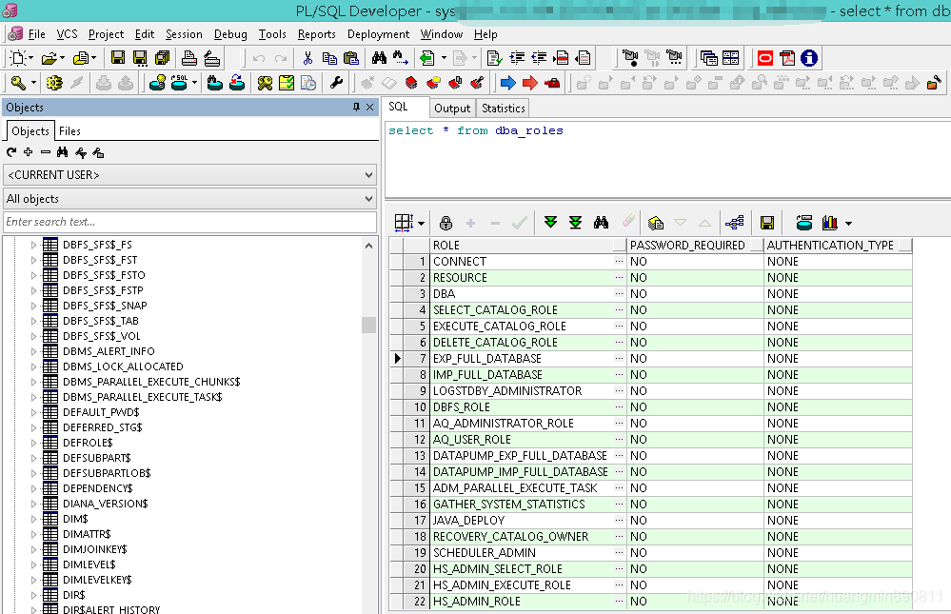Open the Tools menu
951x614 pixels.
click(272, 34)
